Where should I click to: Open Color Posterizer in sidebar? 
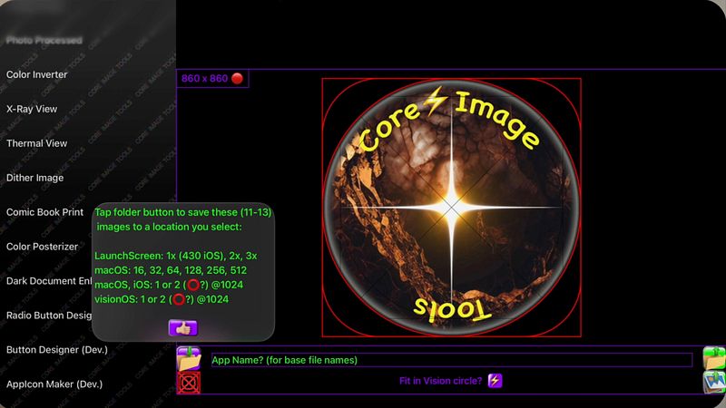pyautogui.click(x=42, y=247)
